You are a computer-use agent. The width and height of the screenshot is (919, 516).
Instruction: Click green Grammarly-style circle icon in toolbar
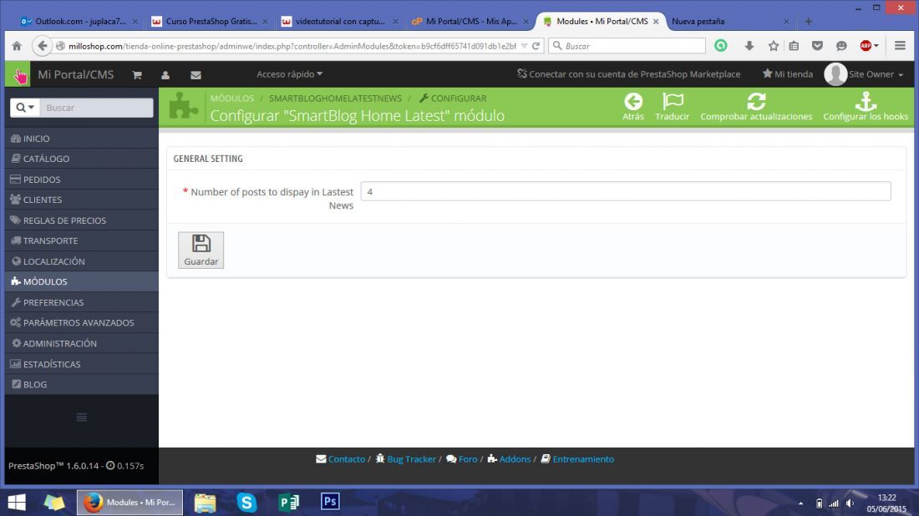(721, 46)
